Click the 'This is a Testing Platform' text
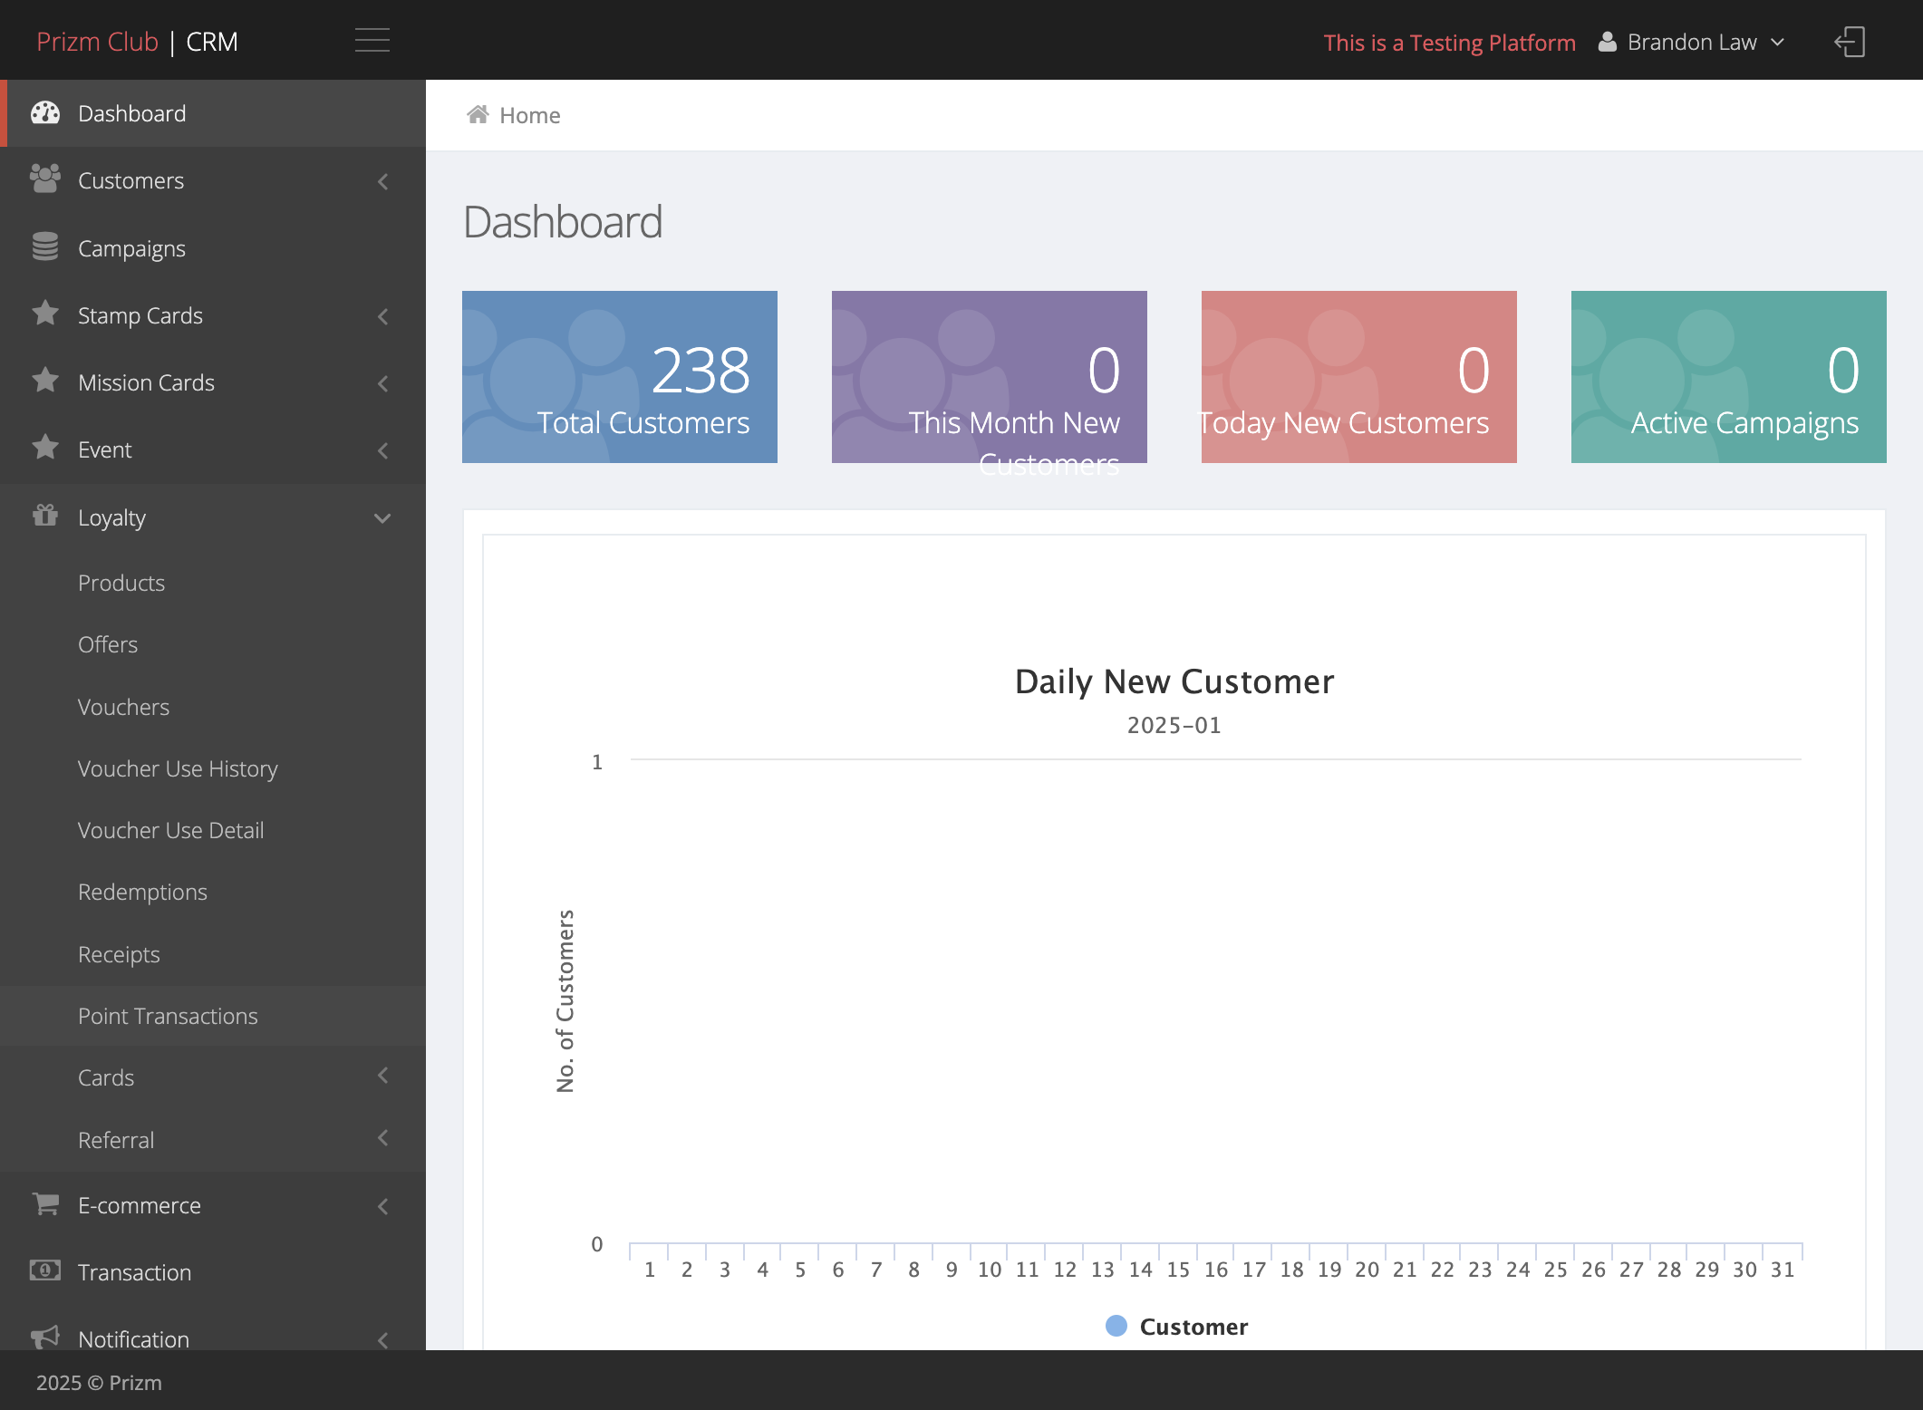The image size is (1923, 1410). (1449, 43)
